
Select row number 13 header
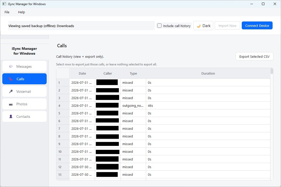click(x=63, y=175)
